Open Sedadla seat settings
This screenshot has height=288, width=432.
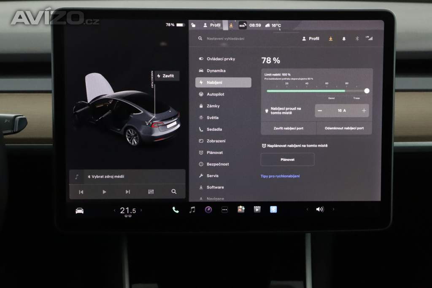pos(211,129)
